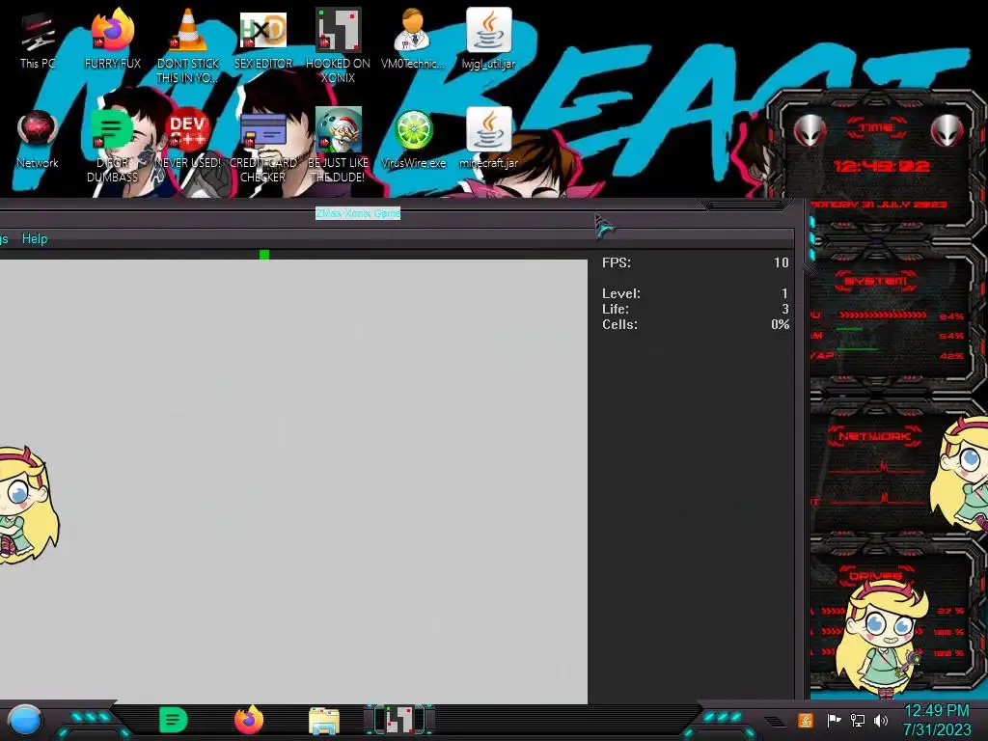This screenshot has width=988, height=741.
Task: Select the Xonix game taskbar button
Action: [x=399, y=720]
